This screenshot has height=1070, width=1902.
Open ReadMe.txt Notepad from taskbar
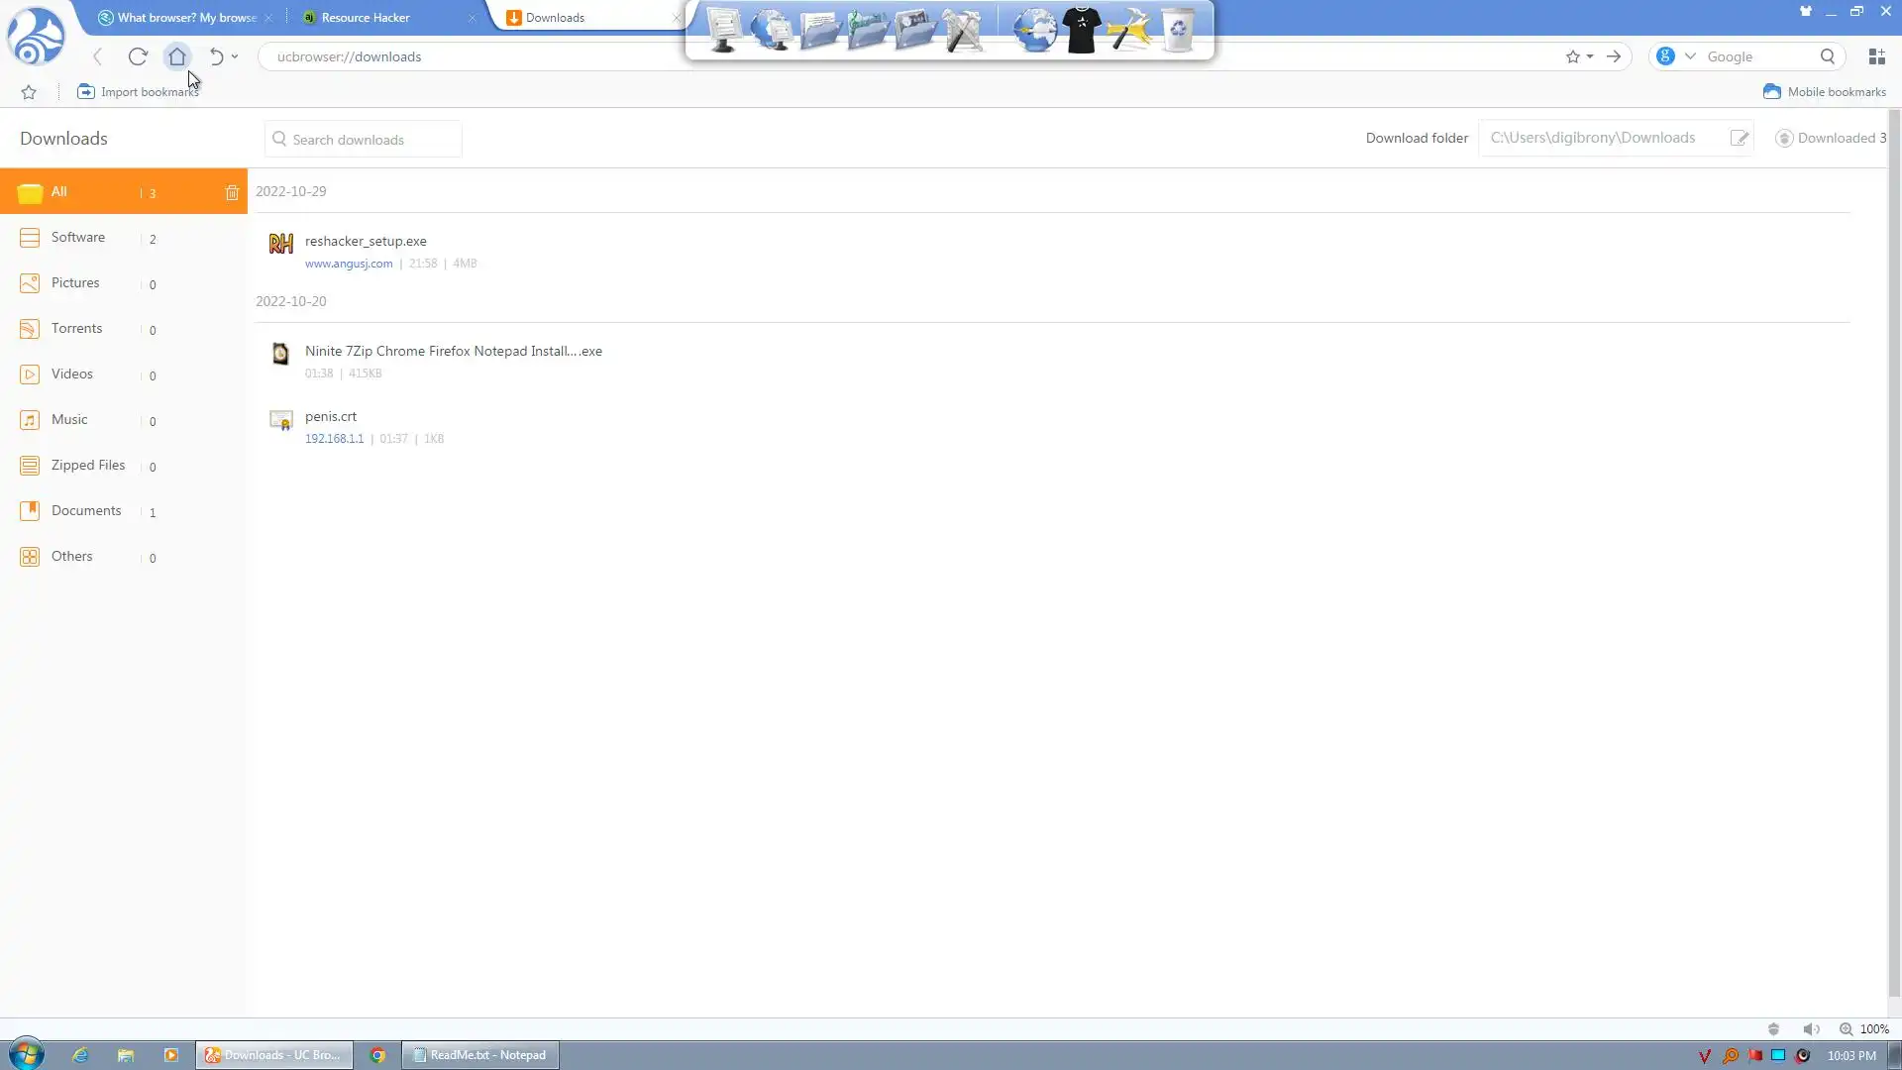coord(480,1055)
